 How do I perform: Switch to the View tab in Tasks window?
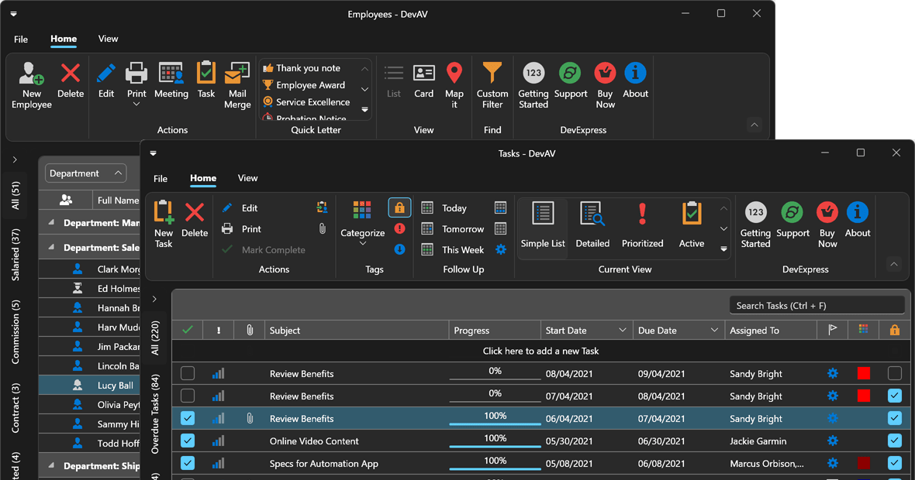[x=247, y=178]
